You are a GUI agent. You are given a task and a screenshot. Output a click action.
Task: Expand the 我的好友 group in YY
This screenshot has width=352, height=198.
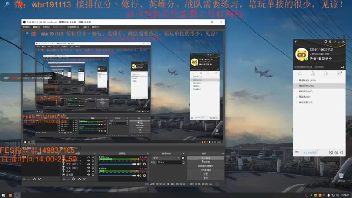pyautogui.click(x=296, y=86)
